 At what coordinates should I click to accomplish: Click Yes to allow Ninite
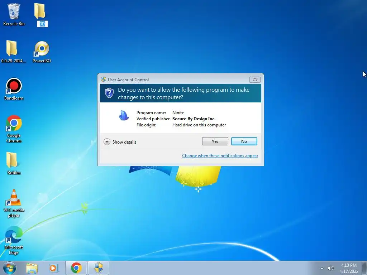click(x=215, y=141)
